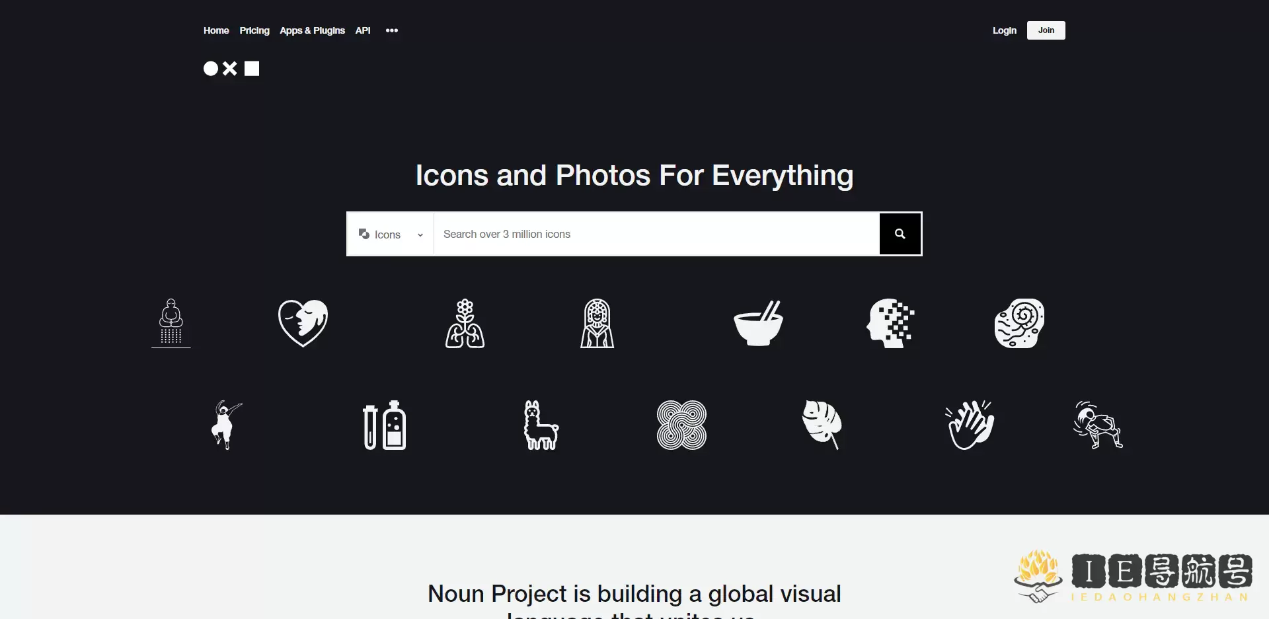Open the more options ellipsis menu
1269x619 pixels.
pyautogui.click(x=392, y=30)
